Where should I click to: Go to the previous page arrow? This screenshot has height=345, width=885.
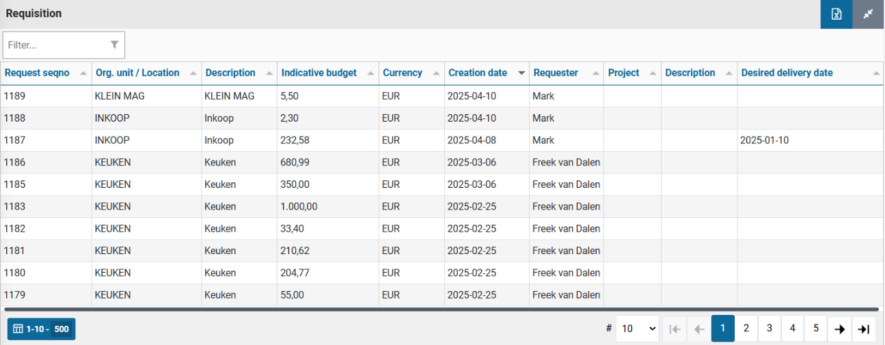click(x=698, y=329)
